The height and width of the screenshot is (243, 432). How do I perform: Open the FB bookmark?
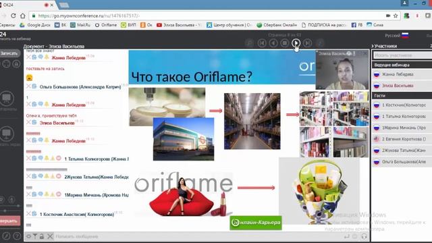point(357,25)
